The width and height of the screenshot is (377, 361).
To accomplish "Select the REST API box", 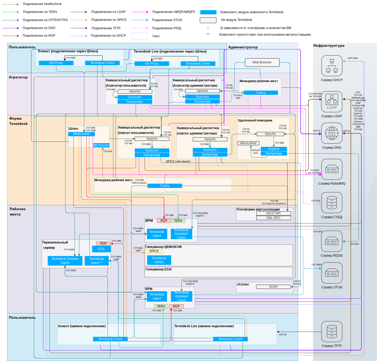I will (273, 213).
